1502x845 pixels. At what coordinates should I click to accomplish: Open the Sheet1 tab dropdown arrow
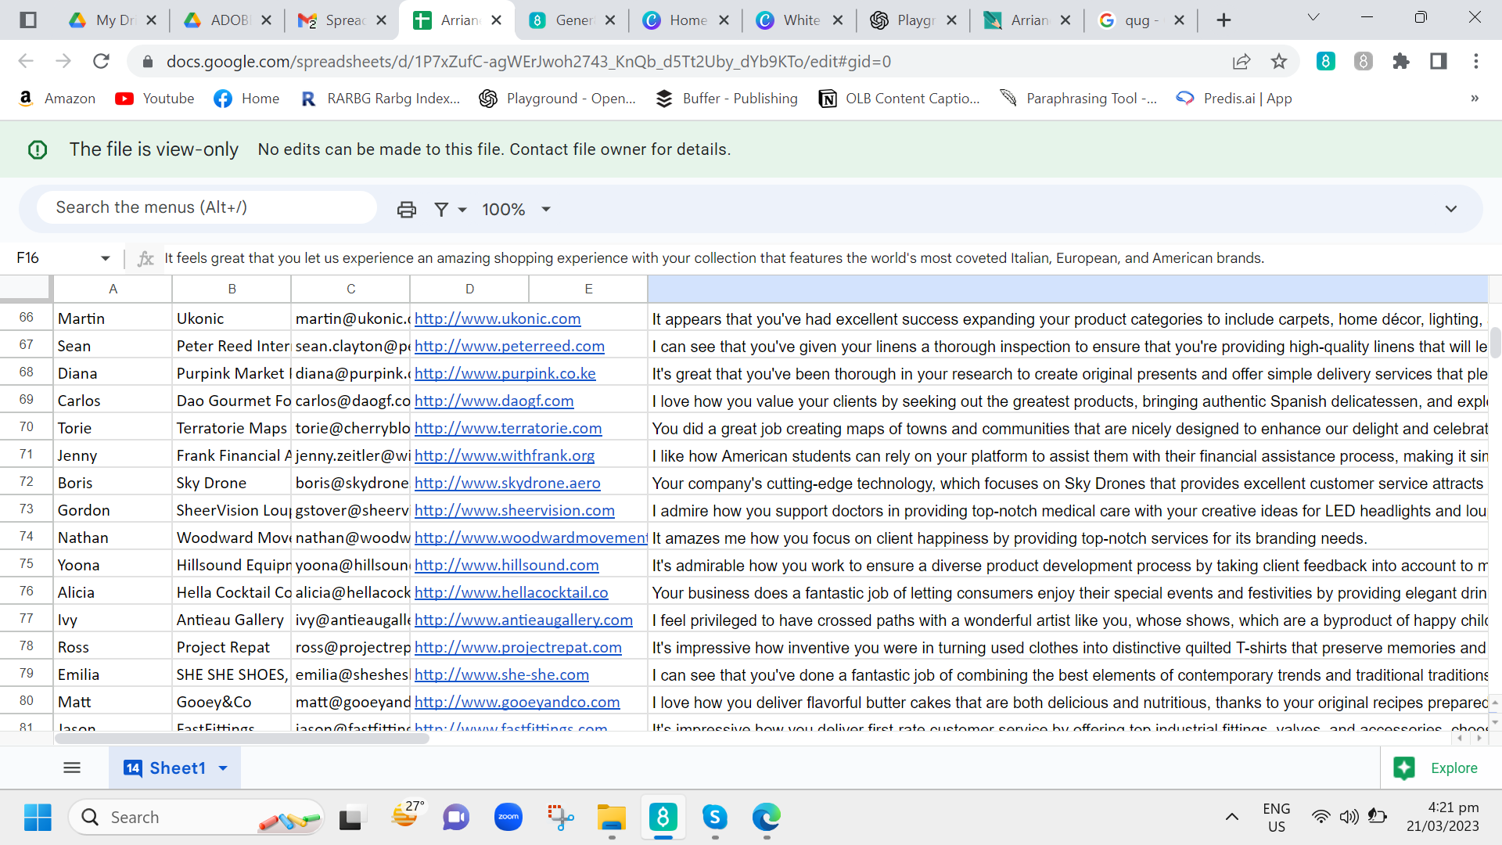(223, 768)
